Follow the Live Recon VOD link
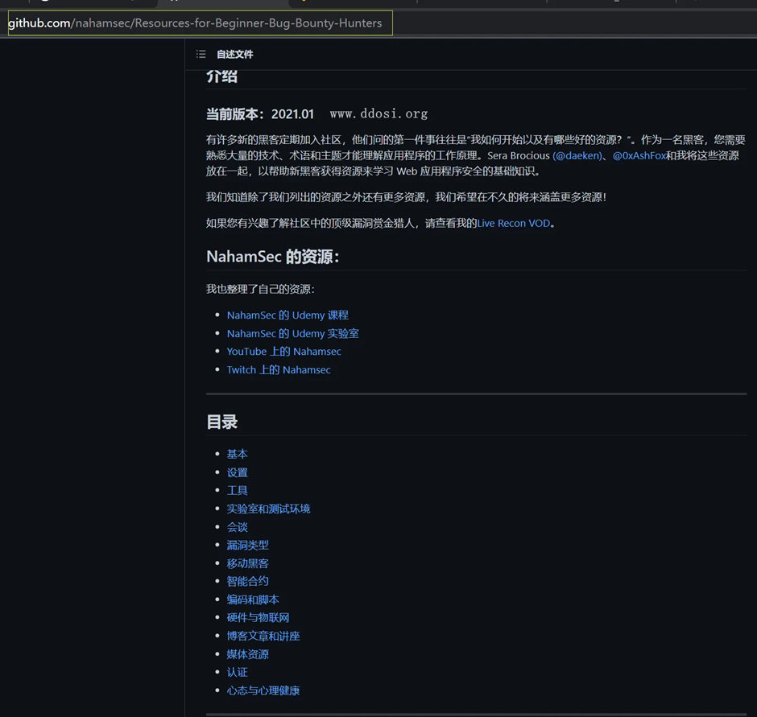Viewport: 757px width, 717px height. point(514,224)
